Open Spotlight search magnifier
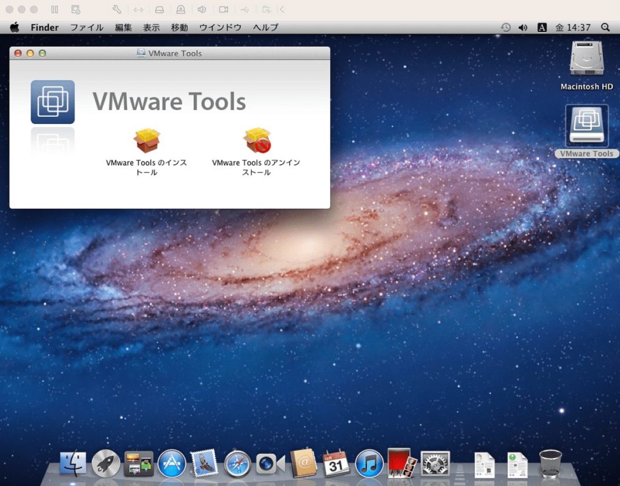 (605, 27)
